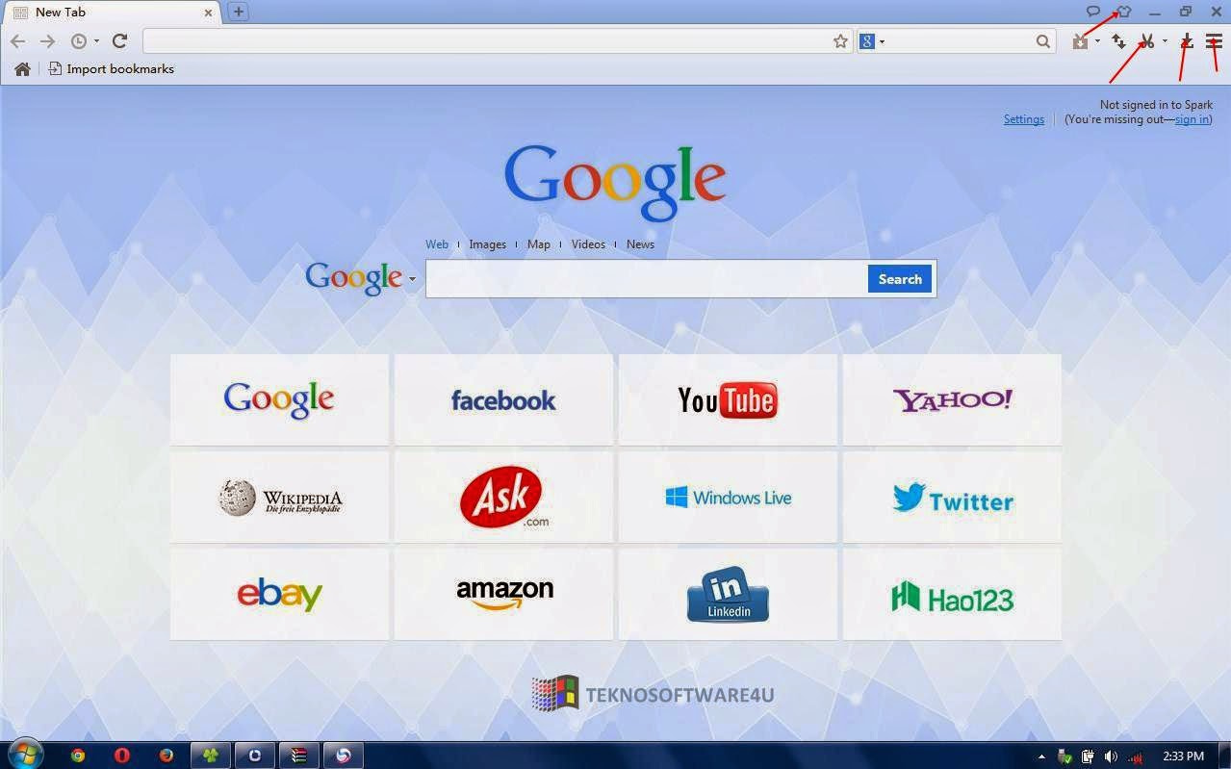The height and width of the screenshot is (769, 1231).
Task: Close the New Tab tab
Action: coord(208,13)
